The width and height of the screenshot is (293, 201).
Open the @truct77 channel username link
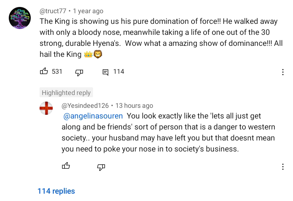53,11
